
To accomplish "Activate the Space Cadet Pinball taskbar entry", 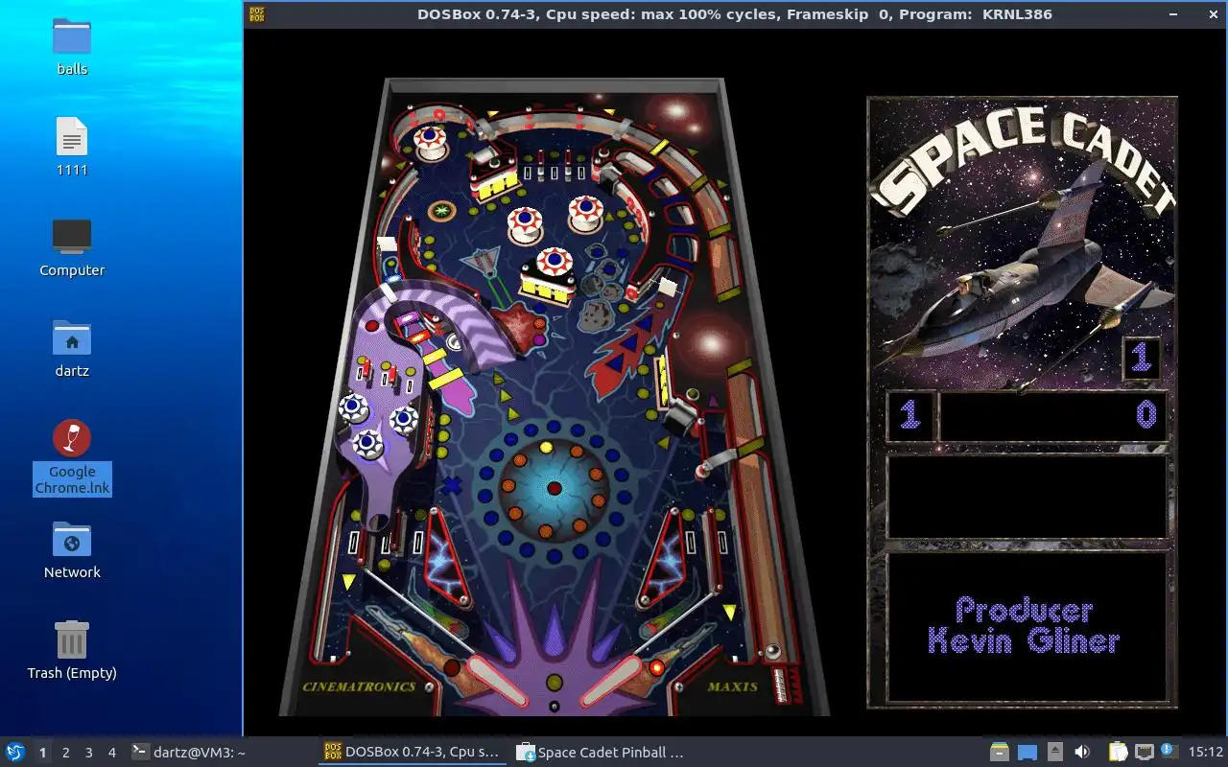I will tap(604, 753).
